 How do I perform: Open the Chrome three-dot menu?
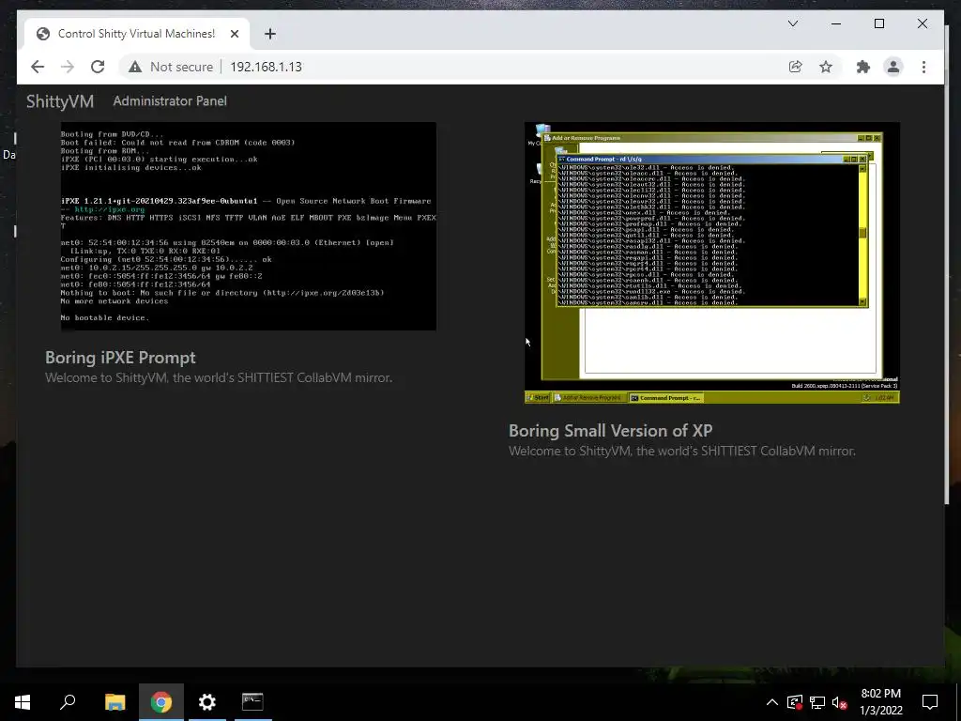(923, 67)
